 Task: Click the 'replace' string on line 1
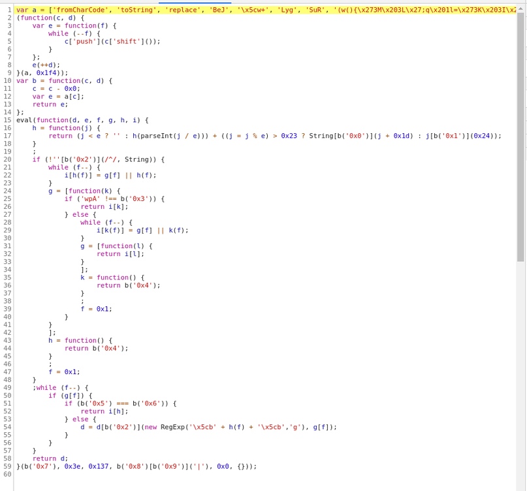(x=183, y=10)
